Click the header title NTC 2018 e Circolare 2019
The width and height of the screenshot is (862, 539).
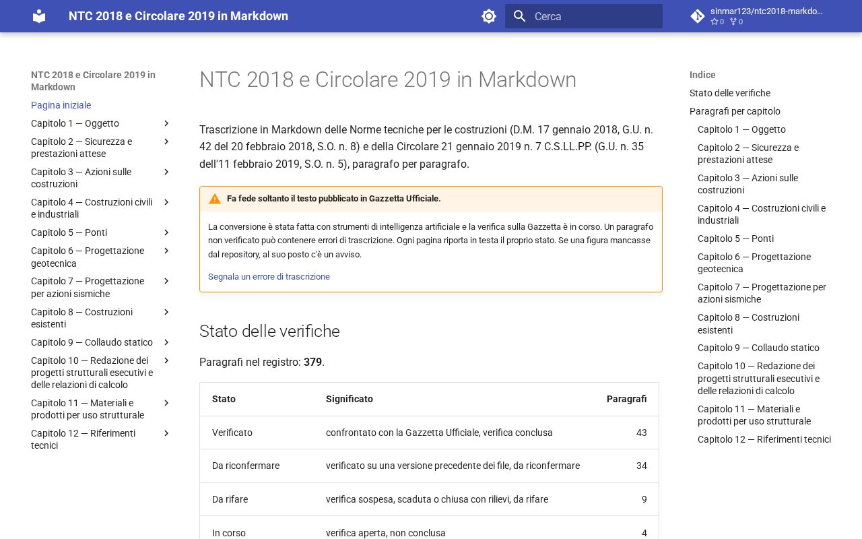[x=178, y=16]
